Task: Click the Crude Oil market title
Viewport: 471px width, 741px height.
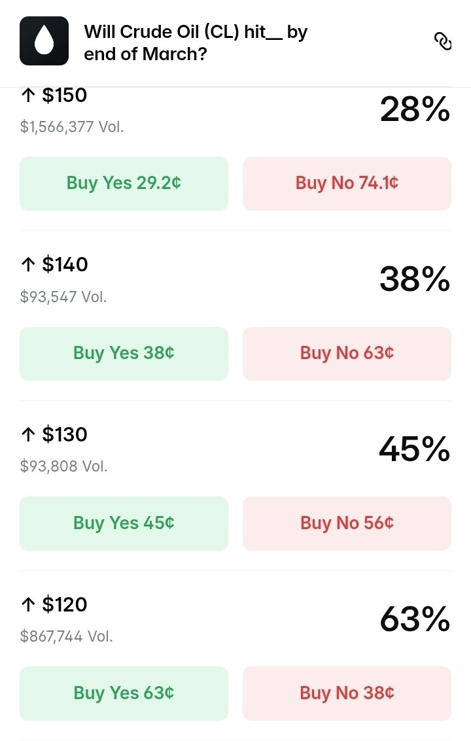Action: 195,43
